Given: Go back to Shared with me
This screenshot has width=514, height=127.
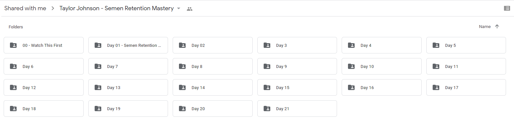Looking at the screenshot, I should [x=25, y=9].
